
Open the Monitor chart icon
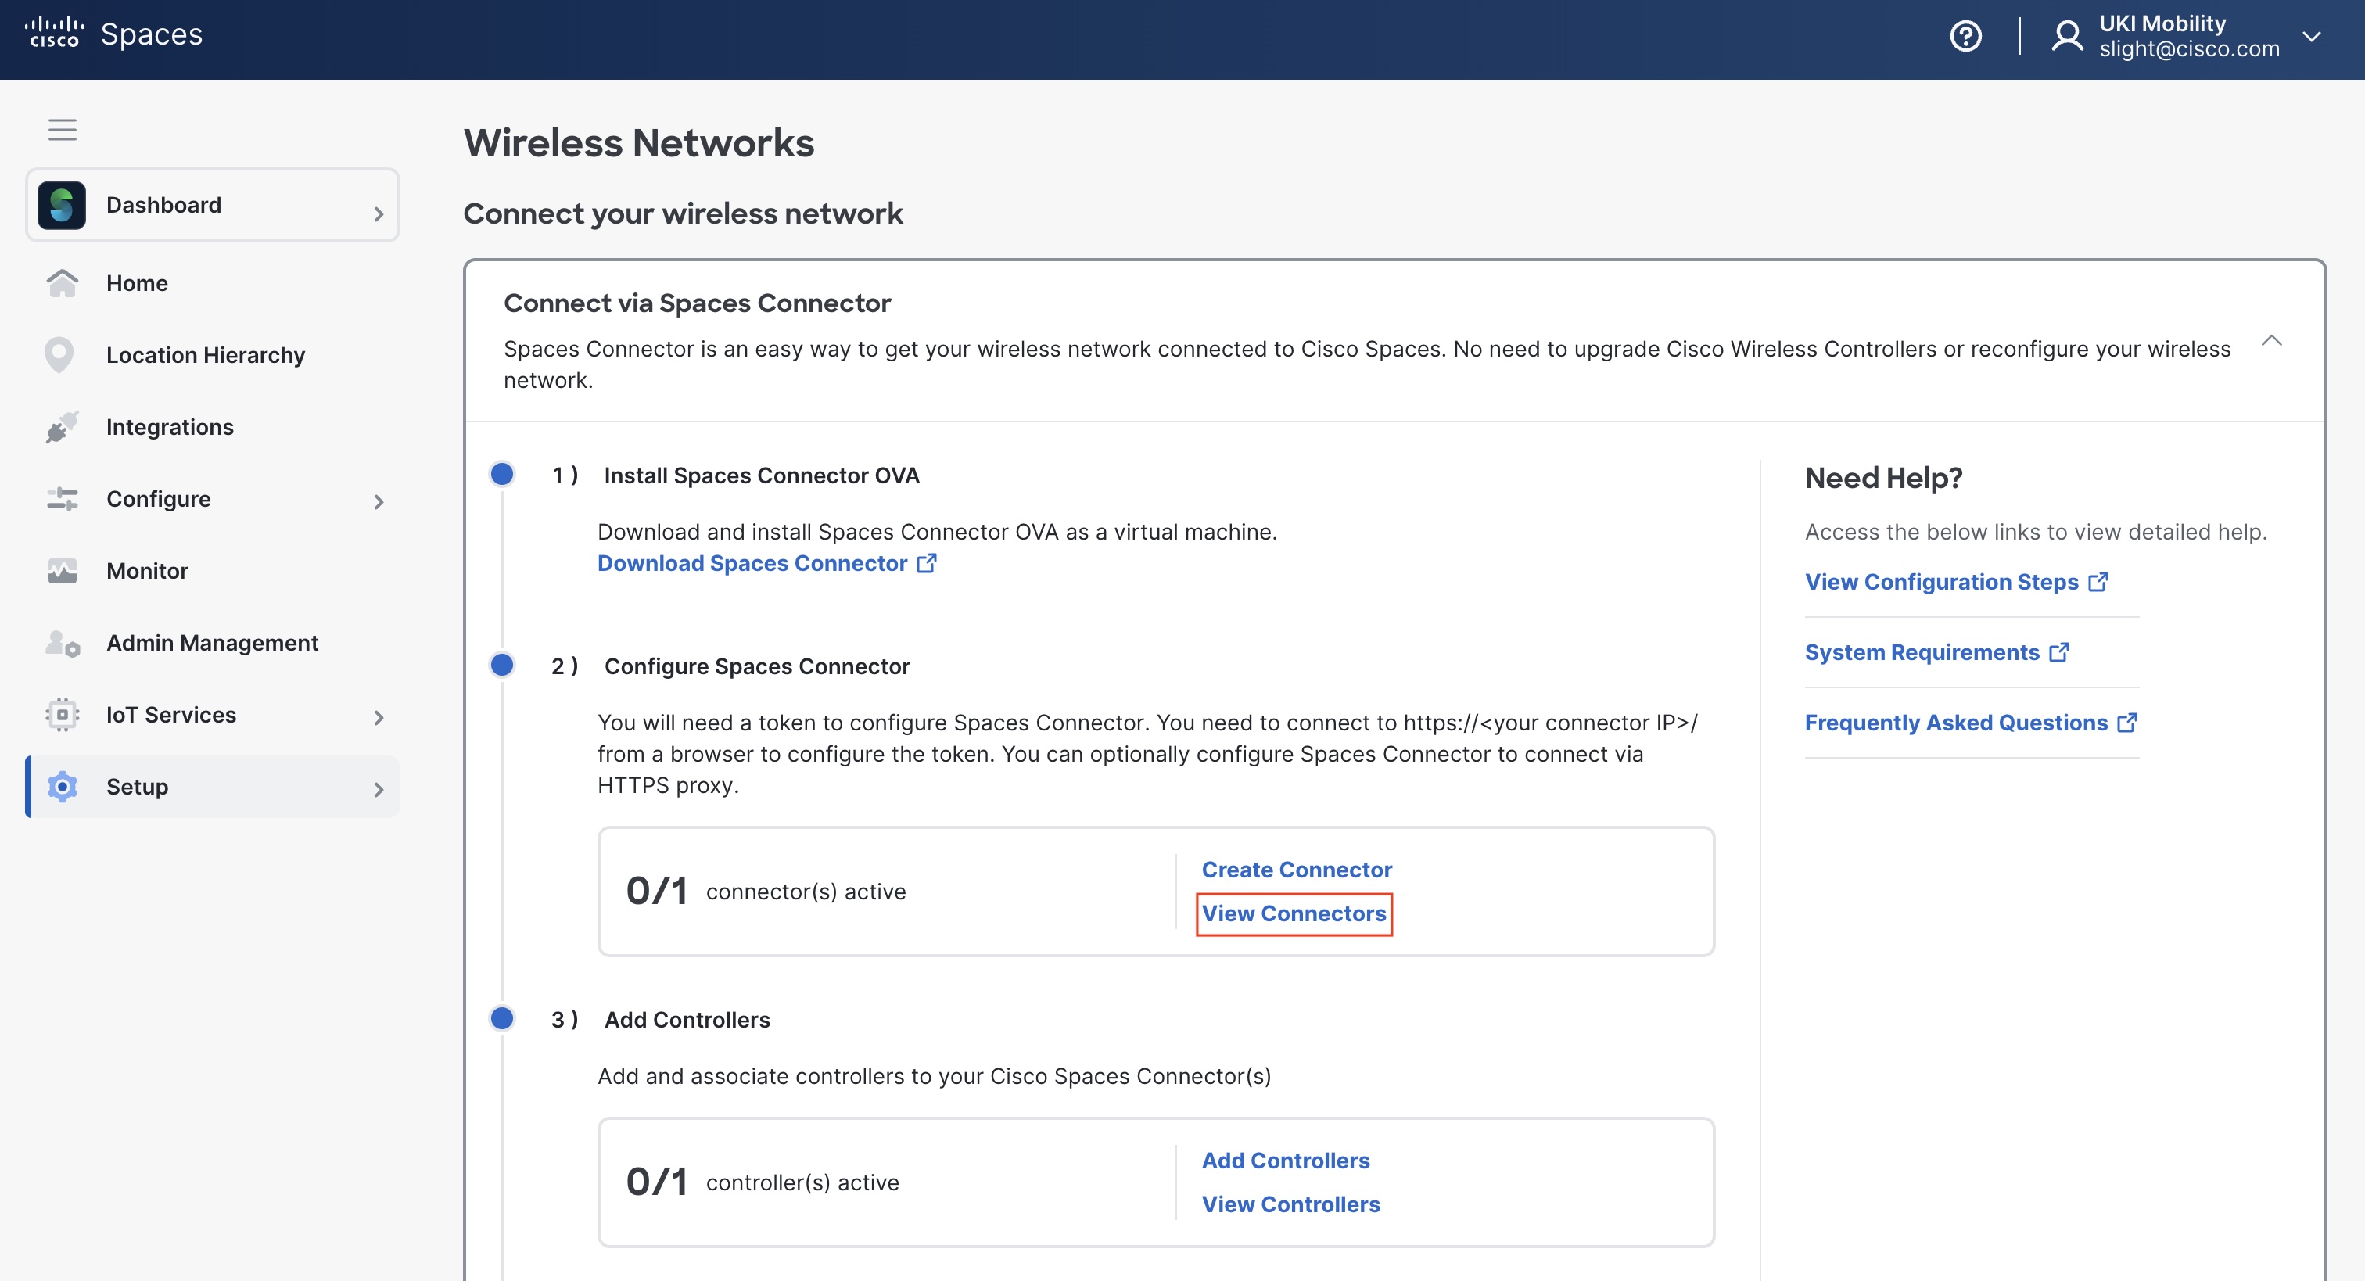click(63, 571)
